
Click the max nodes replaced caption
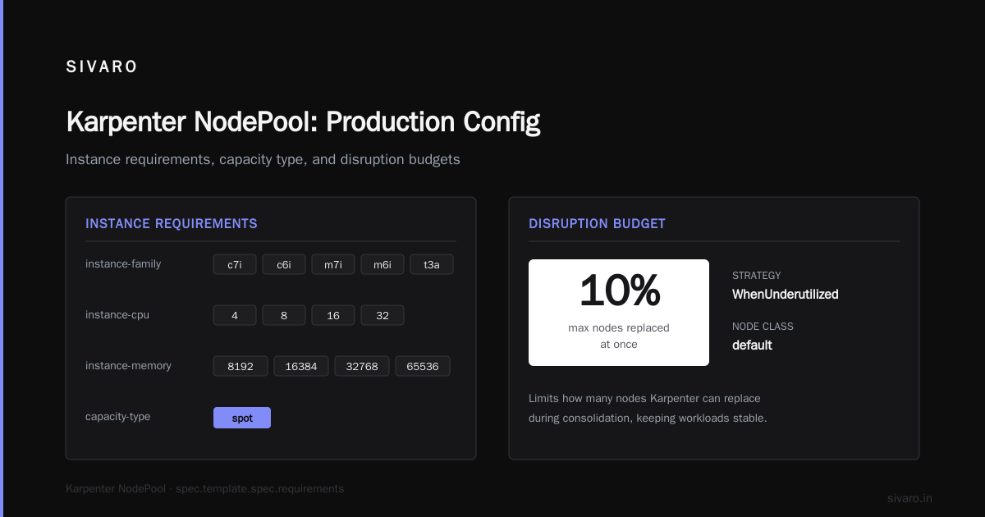point(619,336)
